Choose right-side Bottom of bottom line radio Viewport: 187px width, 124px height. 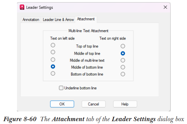(123, 74)
